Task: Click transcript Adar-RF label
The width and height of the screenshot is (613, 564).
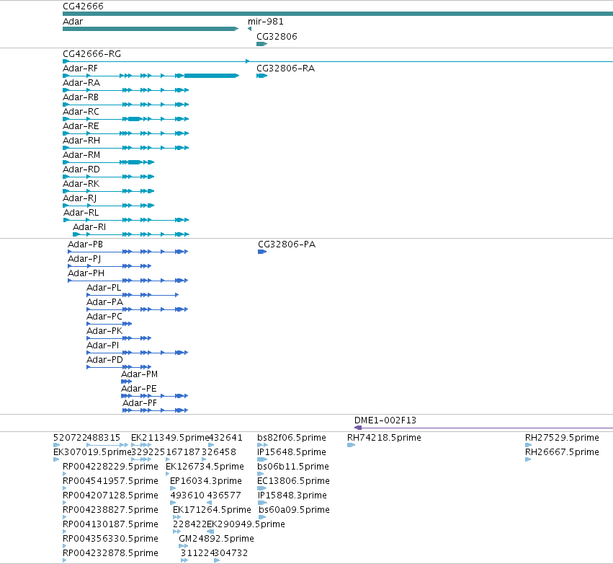Action: [x=80, y=69]
